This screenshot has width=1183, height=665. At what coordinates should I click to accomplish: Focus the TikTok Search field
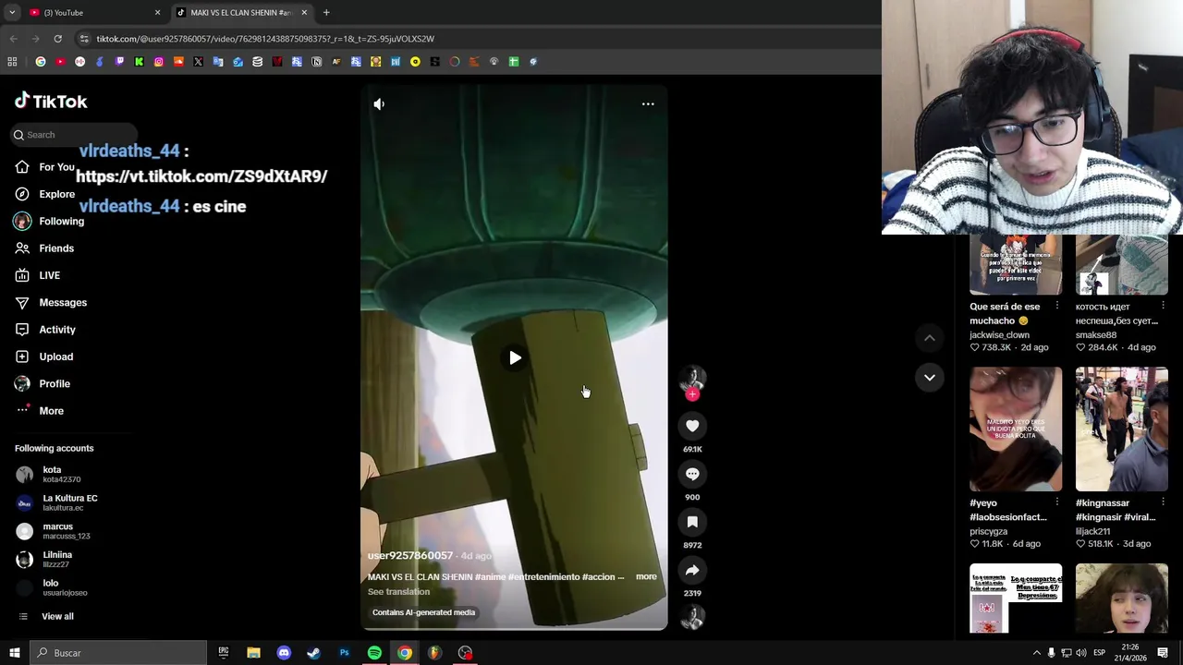point(74,135)
